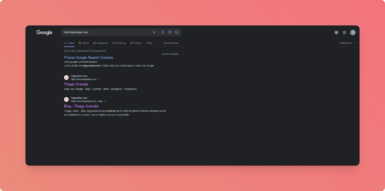Viewport: 385px width, 191px height.
Task: Open Google Lens image search
Action: 170,32
